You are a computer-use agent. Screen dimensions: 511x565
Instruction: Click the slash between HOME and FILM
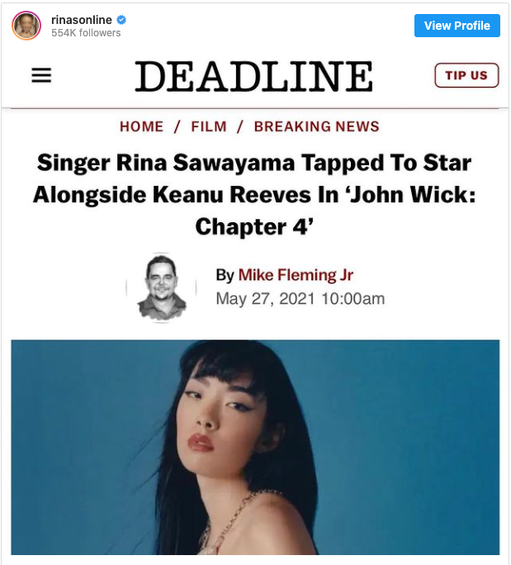coord(177,126)
